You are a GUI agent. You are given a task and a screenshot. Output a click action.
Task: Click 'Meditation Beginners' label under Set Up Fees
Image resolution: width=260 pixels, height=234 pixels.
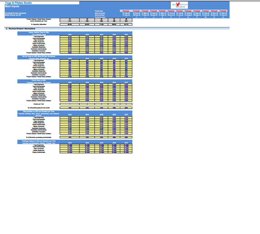[x=39, y=71]
